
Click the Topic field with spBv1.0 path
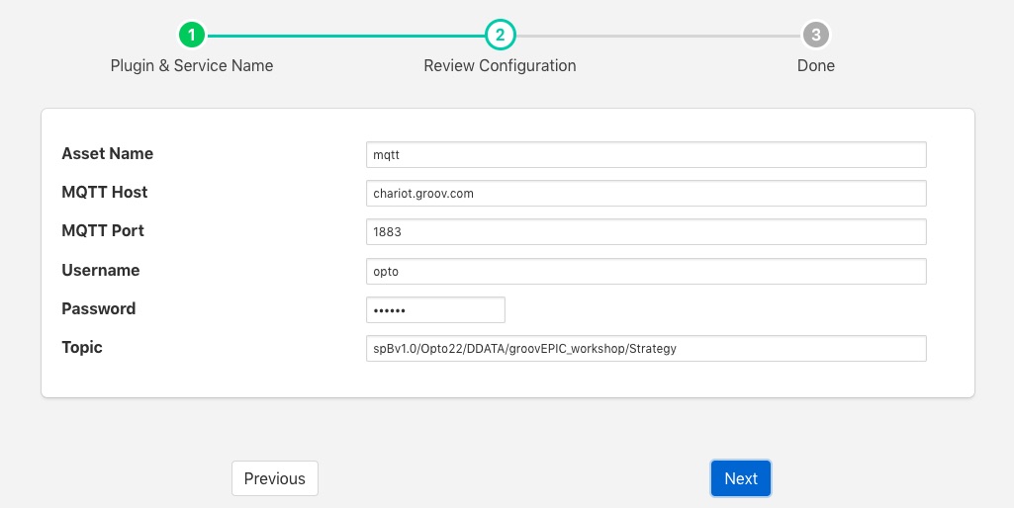click(x=645, y=349)
